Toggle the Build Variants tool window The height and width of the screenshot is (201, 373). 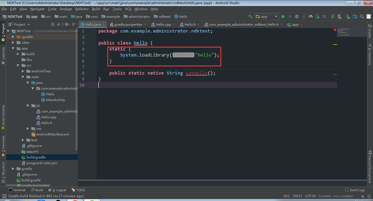tap(3, 117)
